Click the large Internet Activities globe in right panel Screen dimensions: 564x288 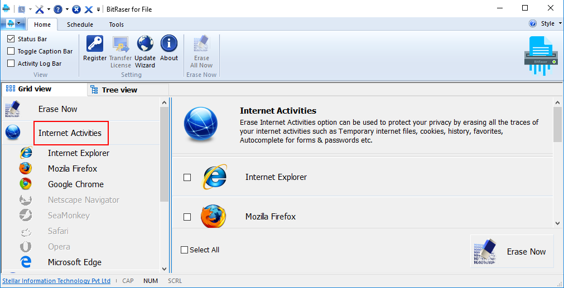(200, 125)
